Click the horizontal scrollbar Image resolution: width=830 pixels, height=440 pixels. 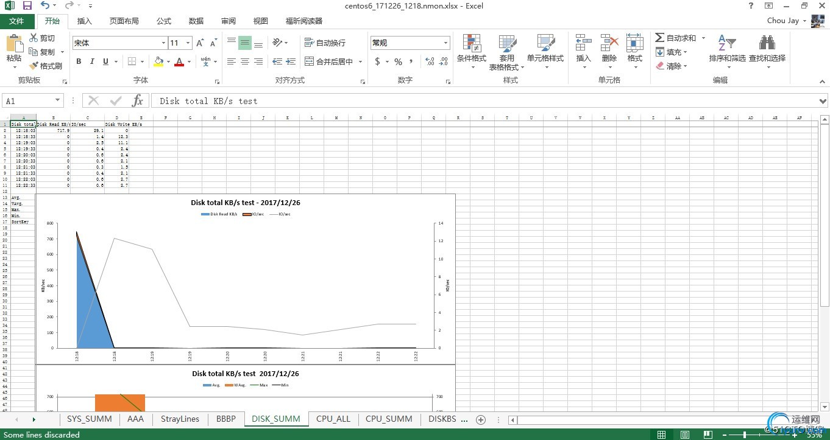click(x=665, y=419)
